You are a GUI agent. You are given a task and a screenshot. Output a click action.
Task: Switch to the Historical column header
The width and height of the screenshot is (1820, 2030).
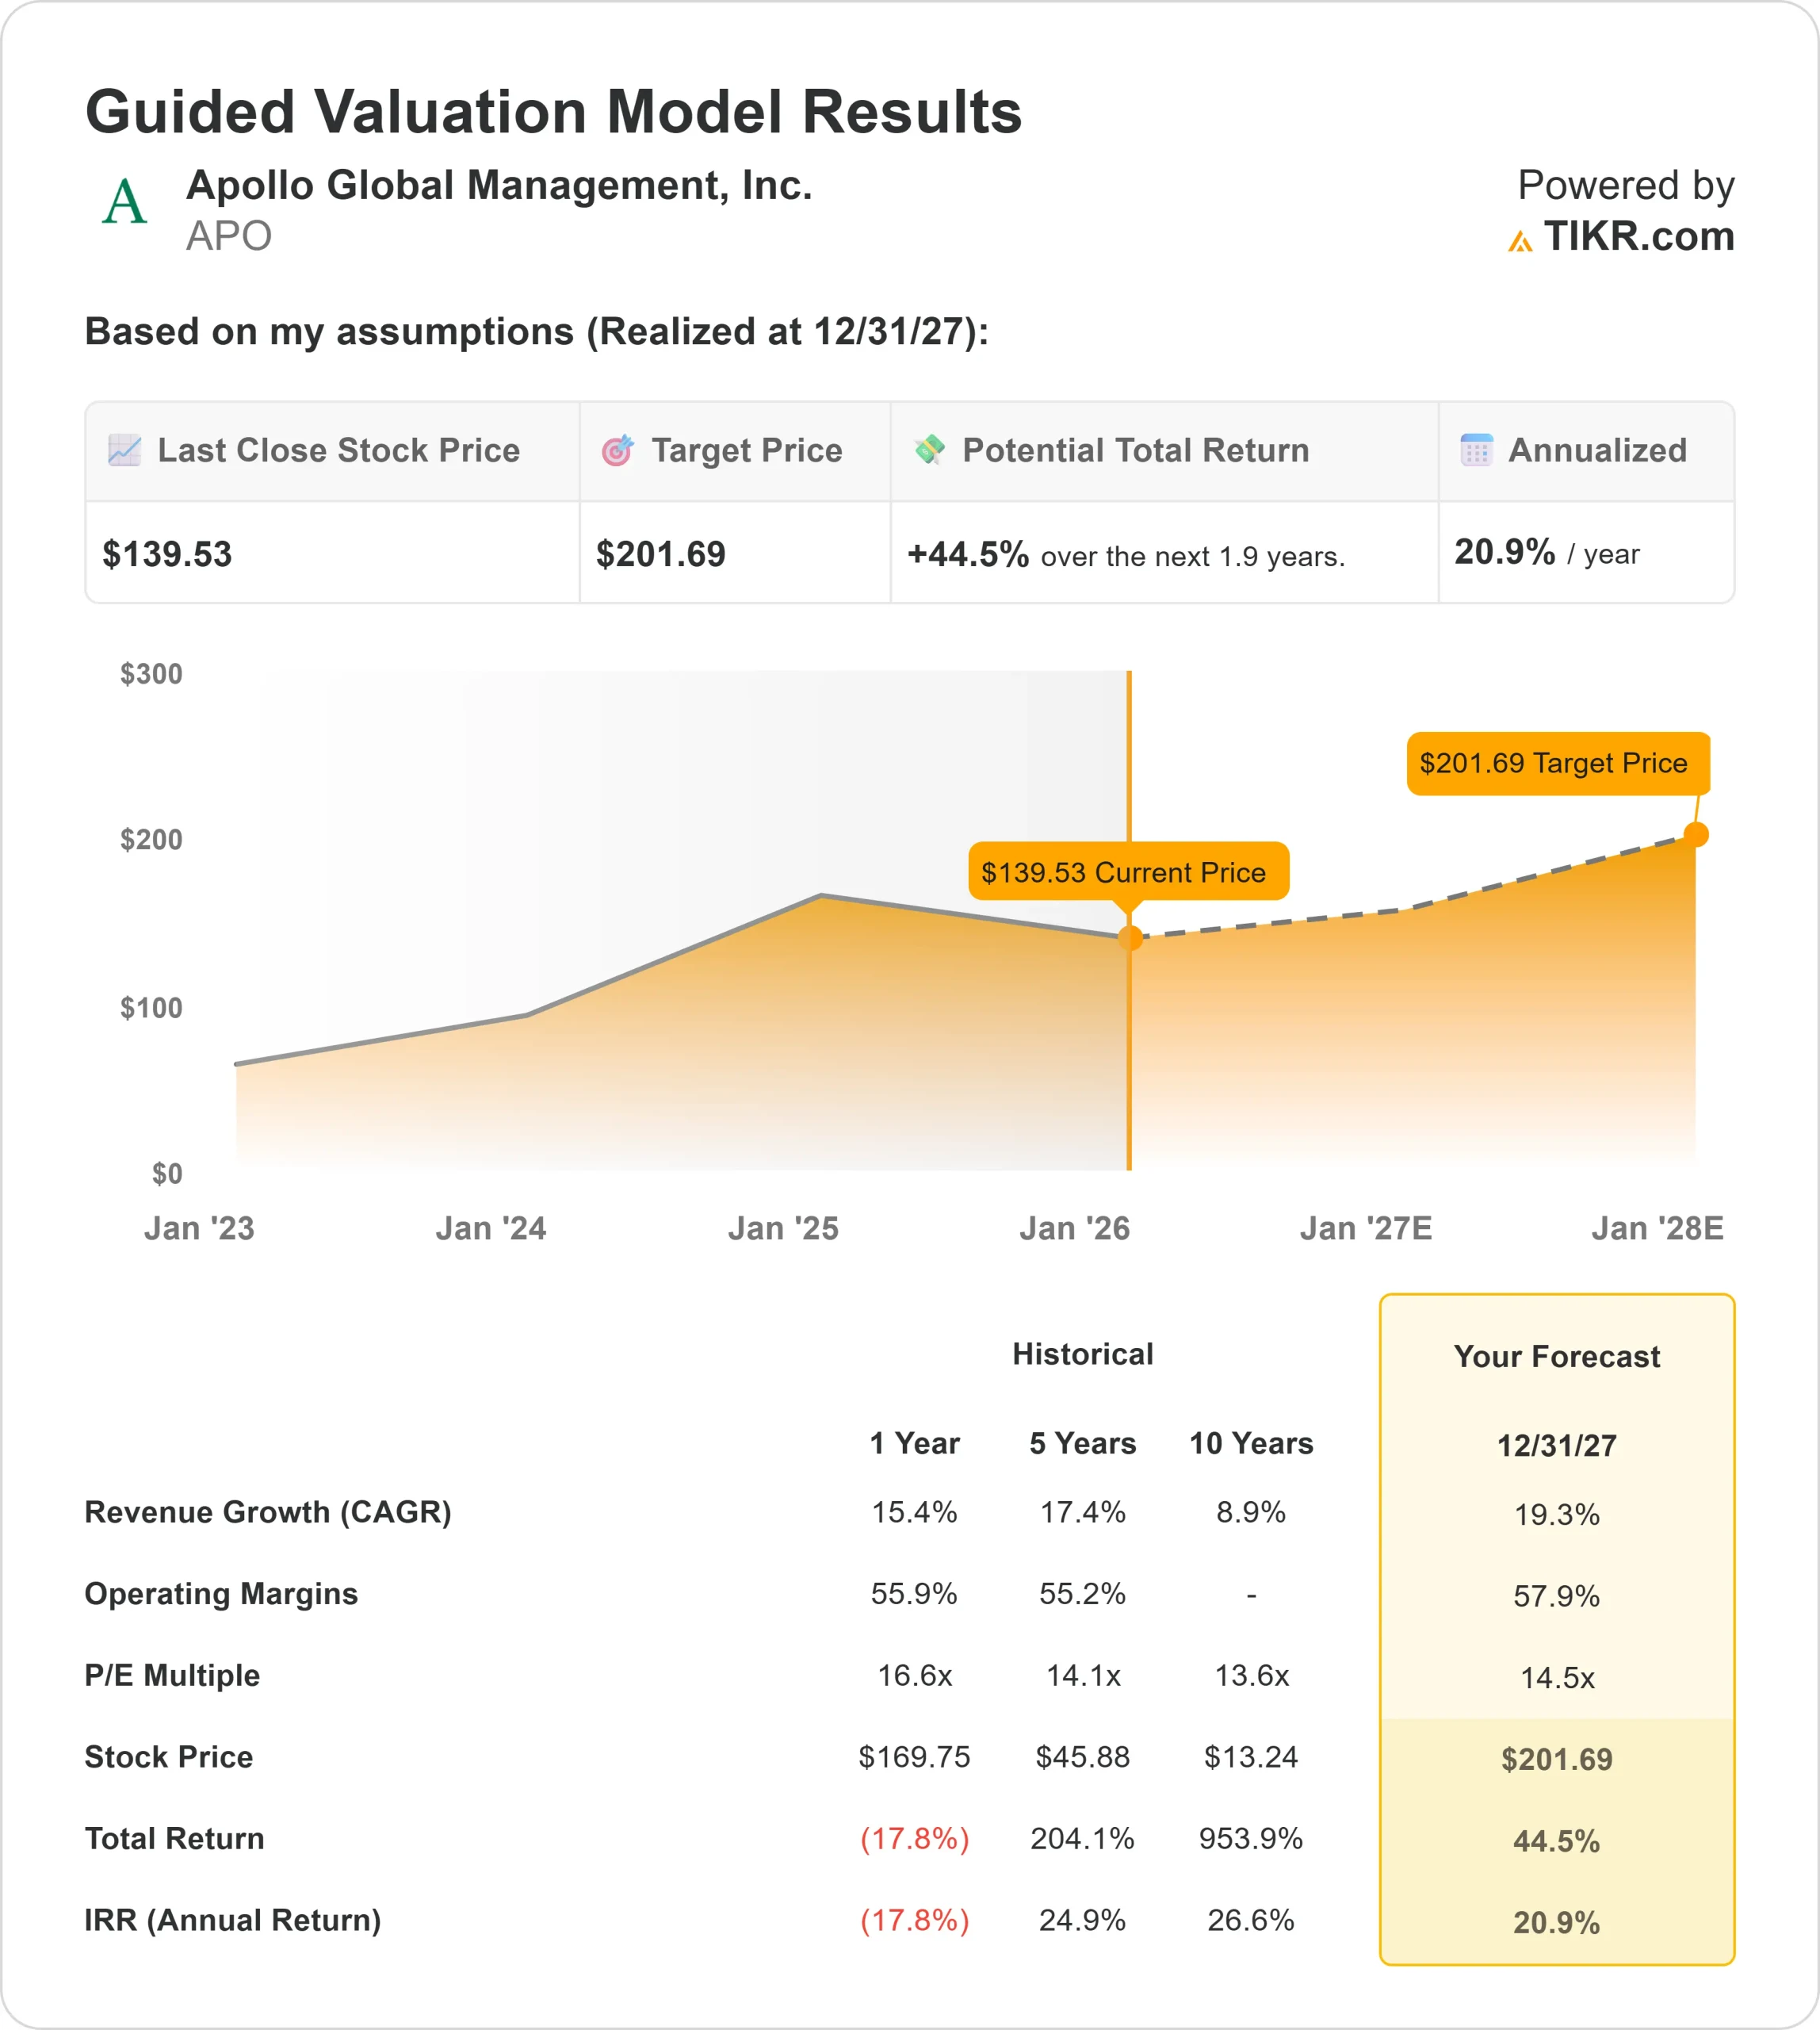[1083, 1354]
